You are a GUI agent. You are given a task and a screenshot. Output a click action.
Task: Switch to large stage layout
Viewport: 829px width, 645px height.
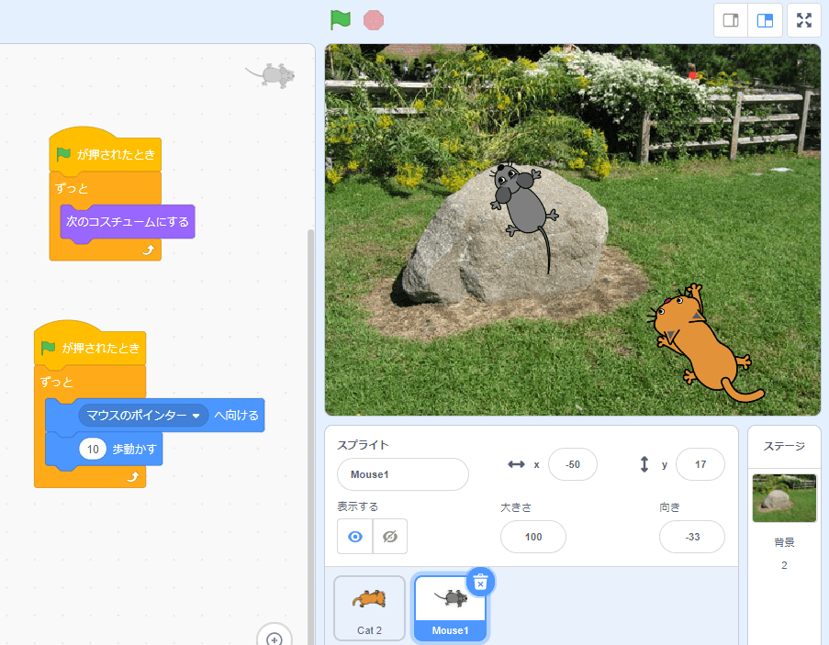point(765,20)
